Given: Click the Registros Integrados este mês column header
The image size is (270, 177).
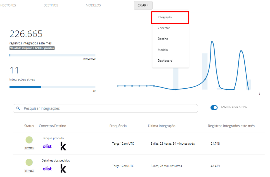Looking at the screenshot, I should point(231,126).
